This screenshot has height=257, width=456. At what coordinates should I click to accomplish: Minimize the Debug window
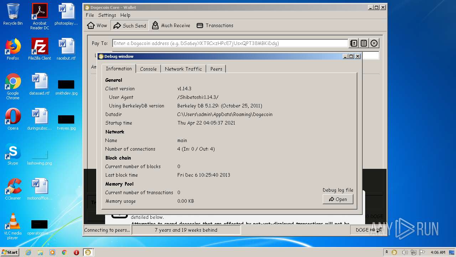345,56
